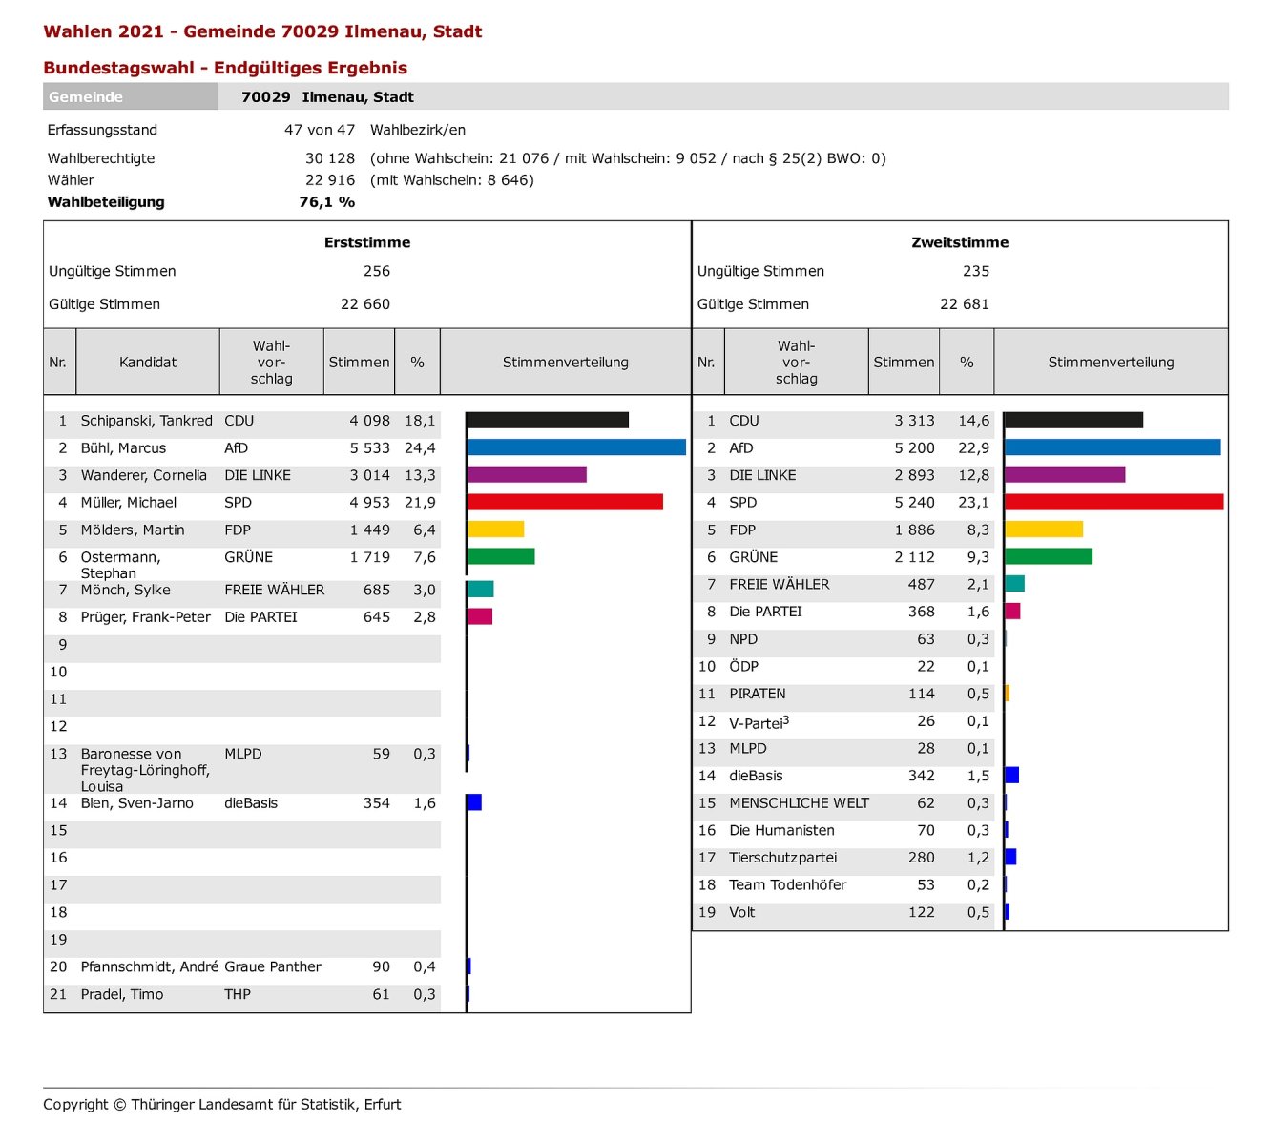The width and height of the screenshot is (1269, 1143).
Task: Click the eligible voters number '30 128'
Action: [x=330, y=158]
